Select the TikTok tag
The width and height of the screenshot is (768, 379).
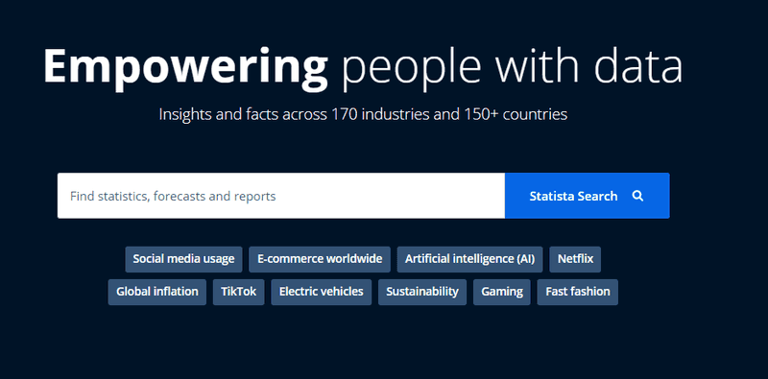(x=238, y=292)
